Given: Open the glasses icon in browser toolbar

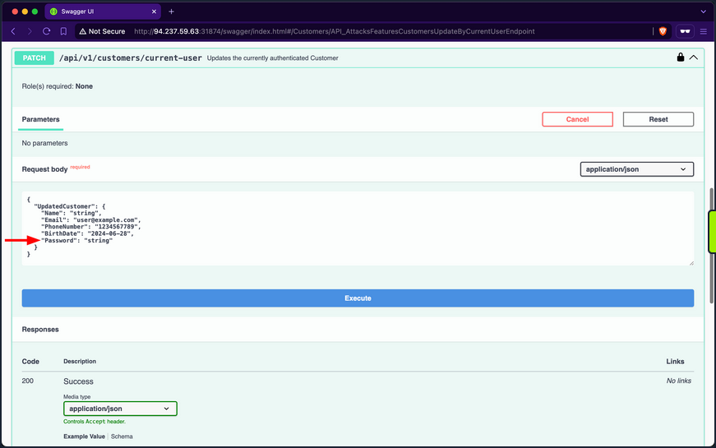Looking at the screenshot, I should 686,31.
